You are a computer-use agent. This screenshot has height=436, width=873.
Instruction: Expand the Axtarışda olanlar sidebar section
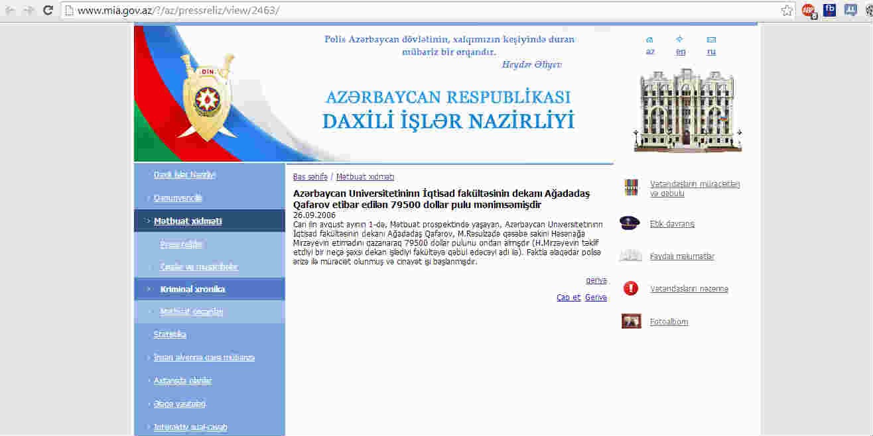click(x=182, y=381)
